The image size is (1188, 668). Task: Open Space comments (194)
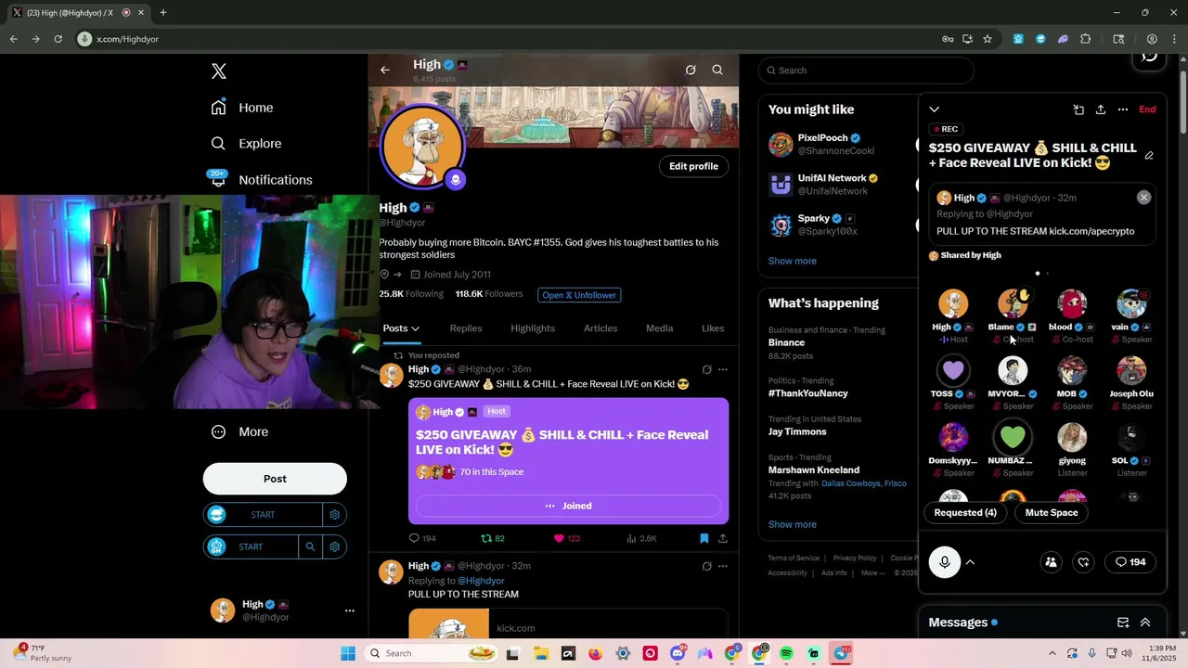1130,562
